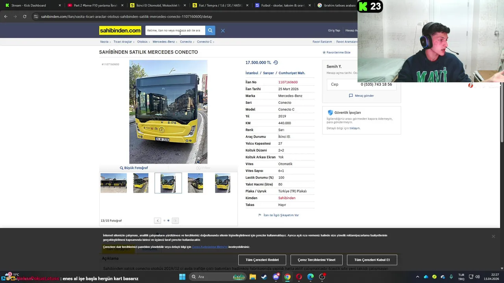The width and height of the screenshot is (504, 283).
Task: Select the fifth bus thumbnail
Action: [222, 183]
